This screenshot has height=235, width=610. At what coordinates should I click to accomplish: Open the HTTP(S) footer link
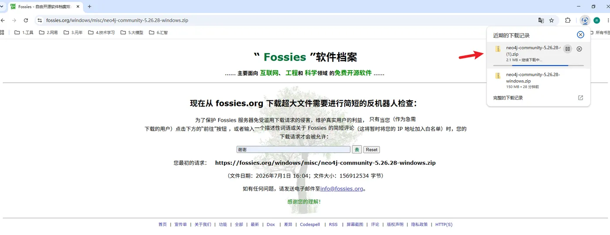click(x=444, y=225)
